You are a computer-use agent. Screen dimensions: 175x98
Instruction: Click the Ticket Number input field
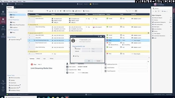tap(133, 68)
